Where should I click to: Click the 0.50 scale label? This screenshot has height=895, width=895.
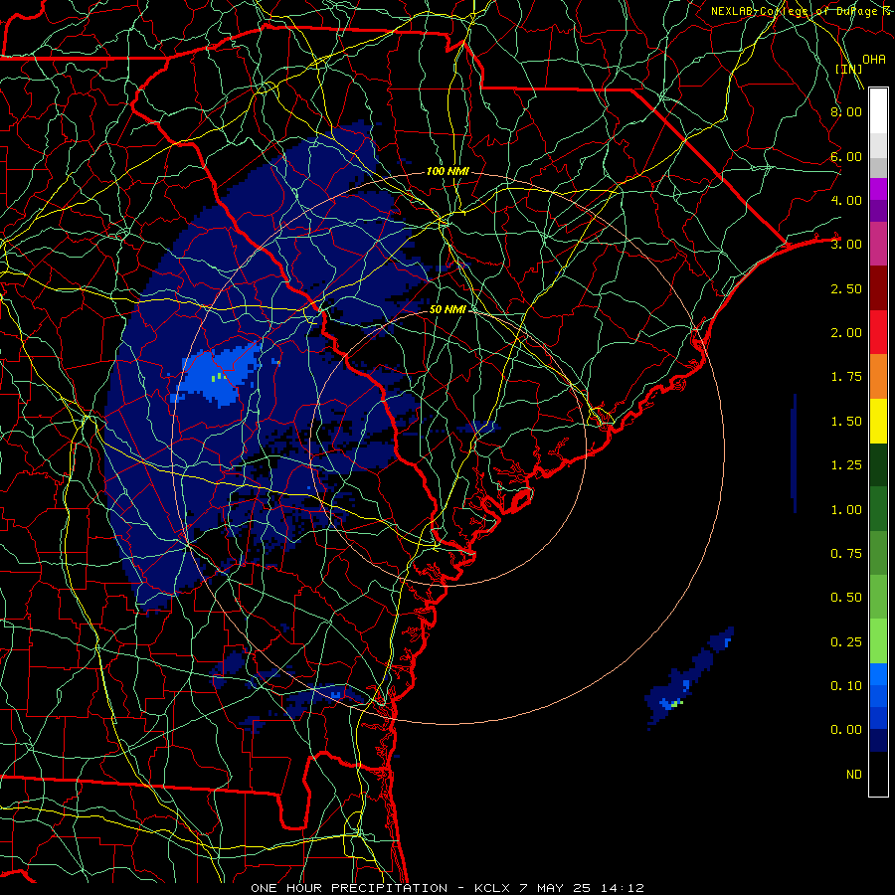846,598
